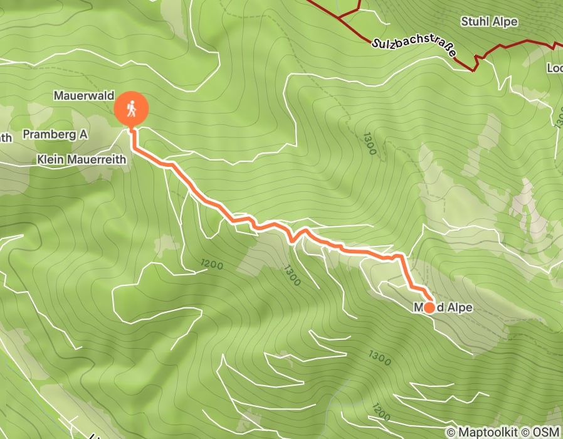Click the orange hiker start marker
This screenshot has width=563, height=439.
click(x=132, y=108)
